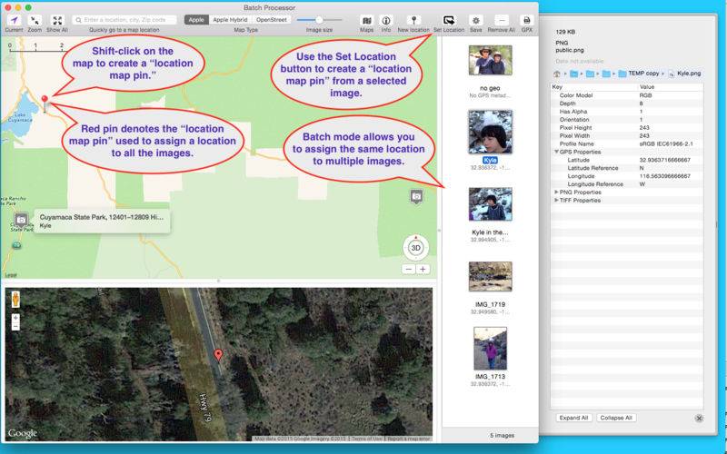Click Kyle.png file in the path bar
This screenshot has width=727, height=454.
(684, 74)
